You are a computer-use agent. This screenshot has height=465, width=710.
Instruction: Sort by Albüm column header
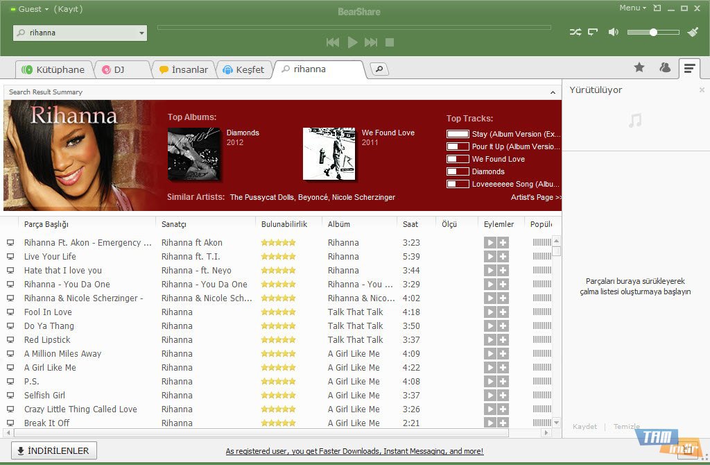click(x=338, y=224)
